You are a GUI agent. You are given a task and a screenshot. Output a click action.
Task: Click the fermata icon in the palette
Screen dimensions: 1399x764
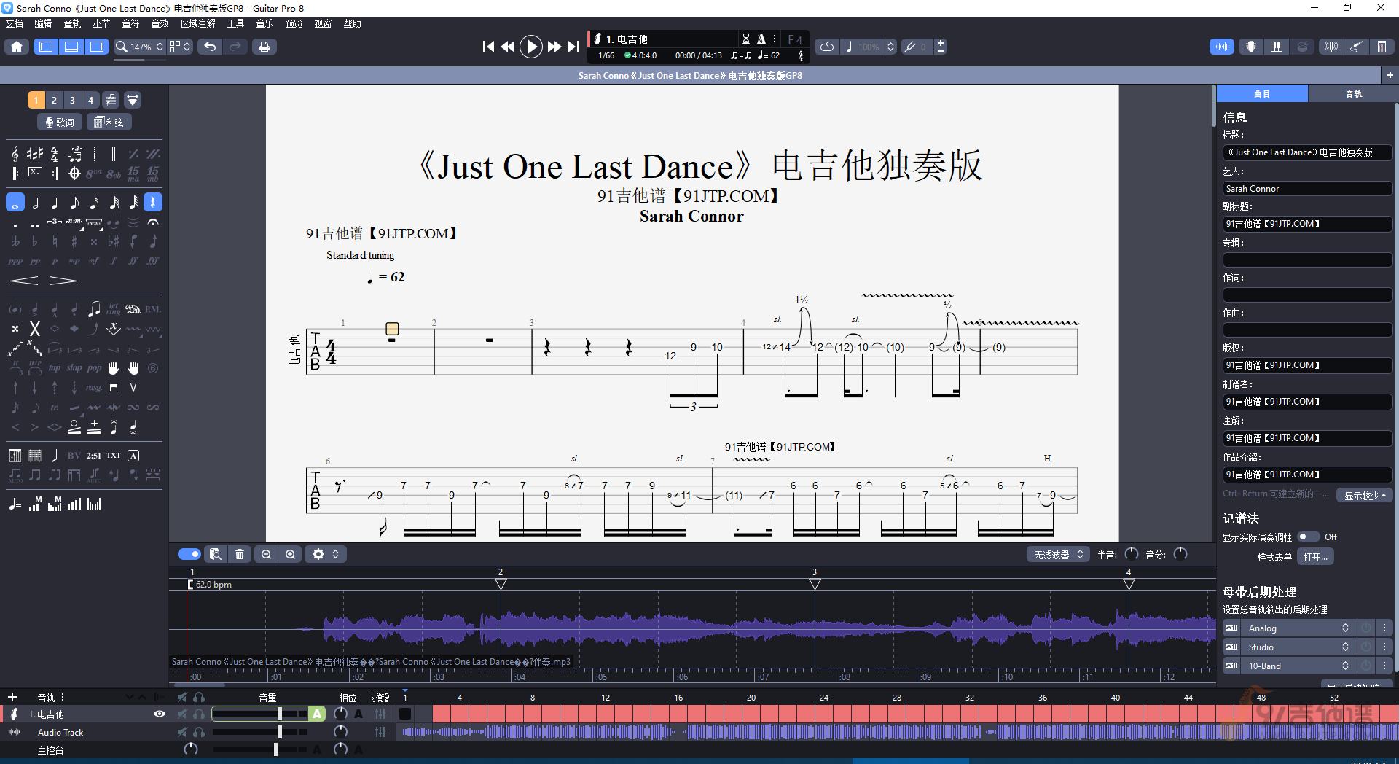click(153, 222)
